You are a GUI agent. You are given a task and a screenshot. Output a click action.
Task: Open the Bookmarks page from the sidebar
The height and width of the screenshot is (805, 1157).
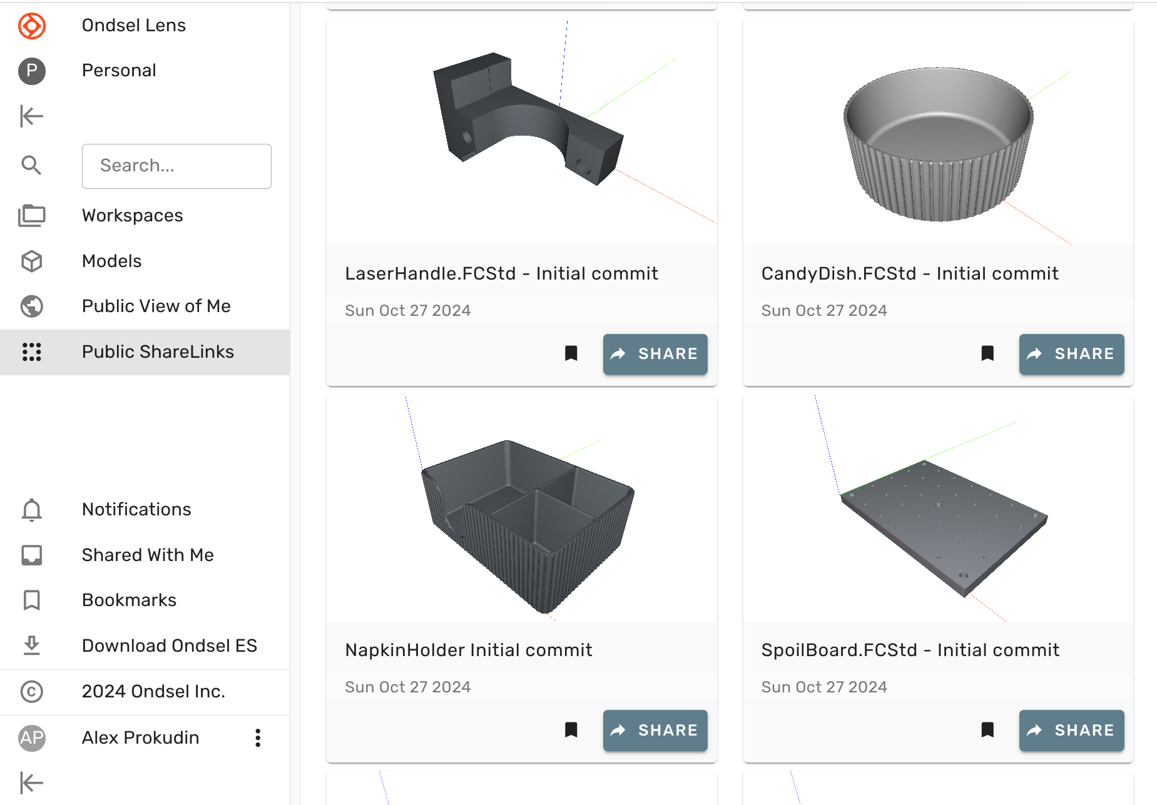point(129,600)
